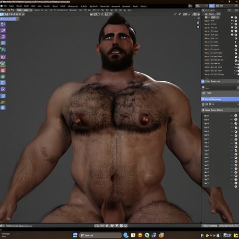Select the topmost purple tool in left toolbar
The width and height of the screenshot is (239, 239).
click(3, 24)
